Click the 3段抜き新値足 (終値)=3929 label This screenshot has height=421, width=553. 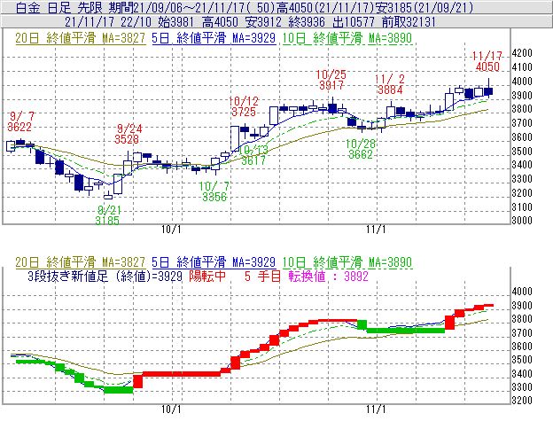(x=105, y=276)
